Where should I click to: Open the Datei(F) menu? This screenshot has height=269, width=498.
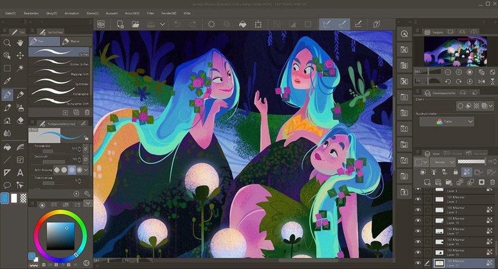pos(10,13)
